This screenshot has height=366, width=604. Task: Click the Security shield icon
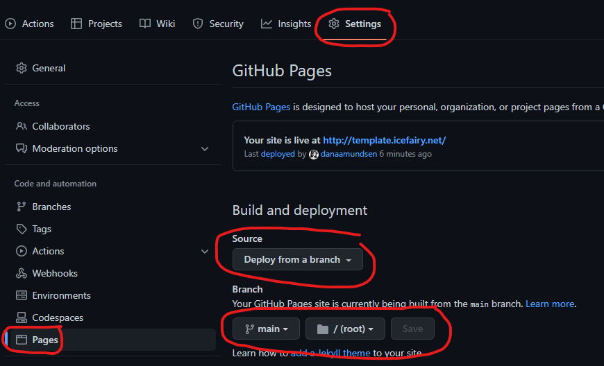[x=198, y=24]
